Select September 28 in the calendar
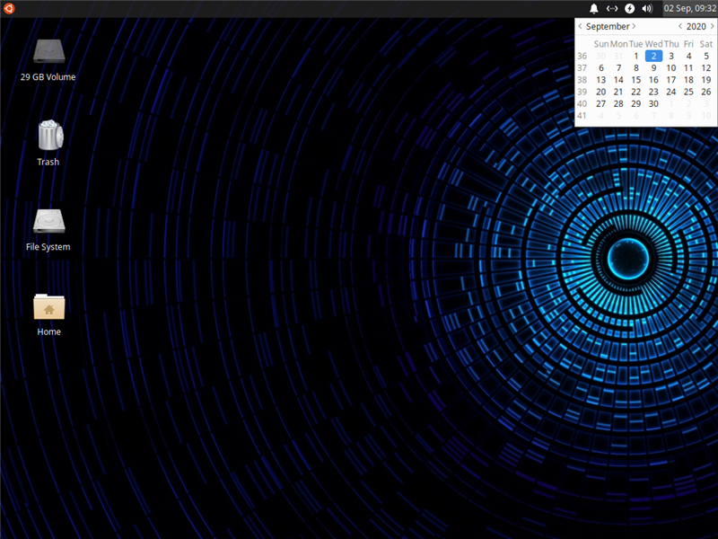The width and height of the screenshot is (718, 539). click(618, 103)
